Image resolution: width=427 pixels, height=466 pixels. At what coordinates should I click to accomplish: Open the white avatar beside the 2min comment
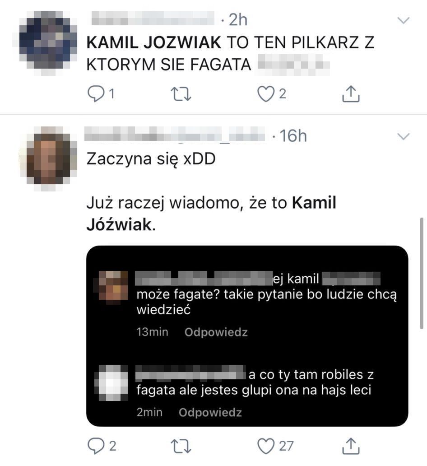pos(111,383)
